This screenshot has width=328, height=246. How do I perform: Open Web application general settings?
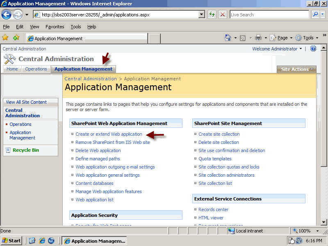pyautogui.click(x=107, y=175)
